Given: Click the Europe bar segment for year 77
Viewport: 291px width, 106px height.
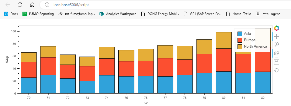Looking at the screenshot, I should [x=165, y=67].
